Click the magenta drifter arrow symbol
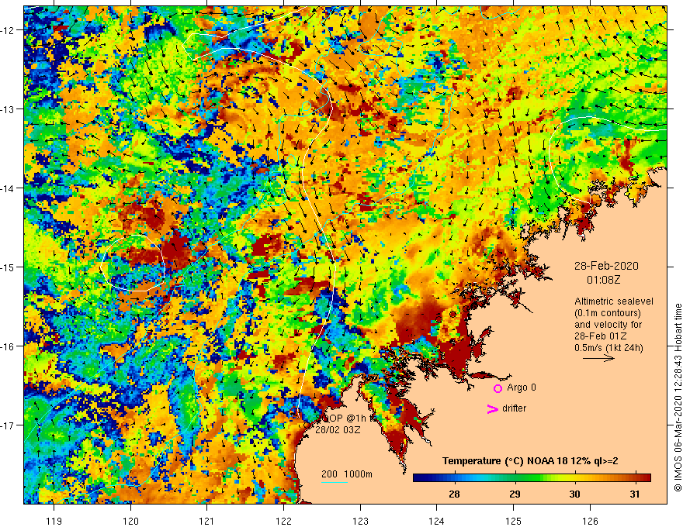Screen dimensions: 683x527 (492, 408)
